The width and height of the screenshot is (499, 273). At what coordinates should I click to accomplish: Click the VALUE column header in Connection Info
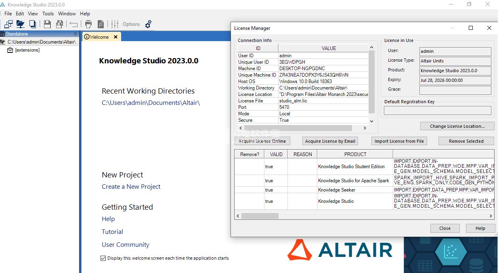coord(329,48)
